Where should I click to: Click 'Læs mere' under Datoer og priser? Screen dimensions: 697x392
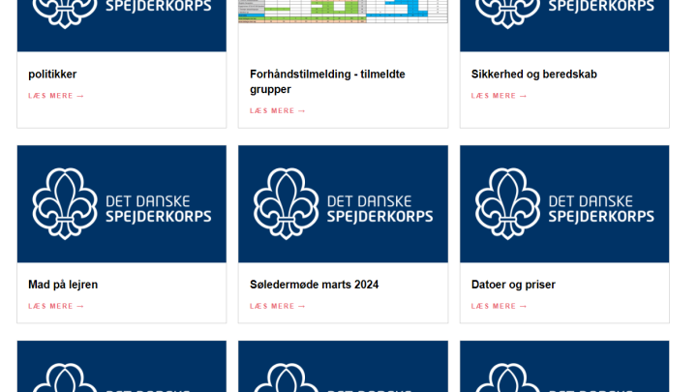[x=500, y=306]
